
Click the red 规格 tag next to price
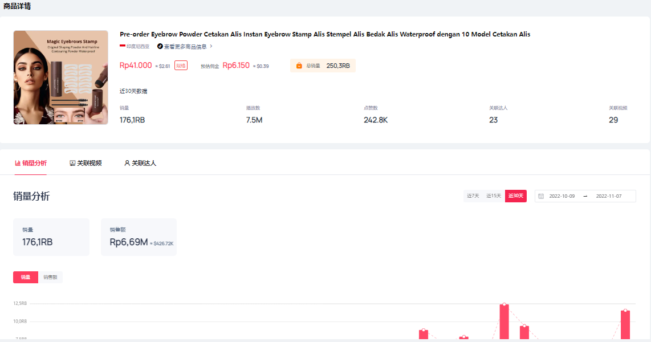pos(181,66)
